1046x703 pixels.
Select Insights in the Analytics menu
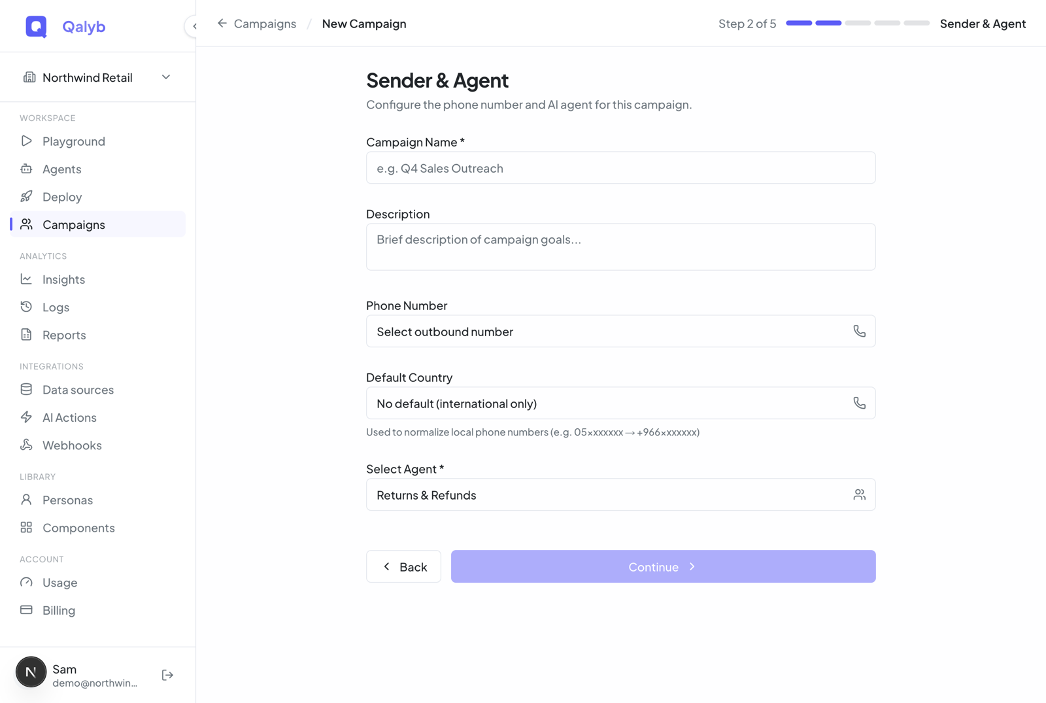coord(98,279)
